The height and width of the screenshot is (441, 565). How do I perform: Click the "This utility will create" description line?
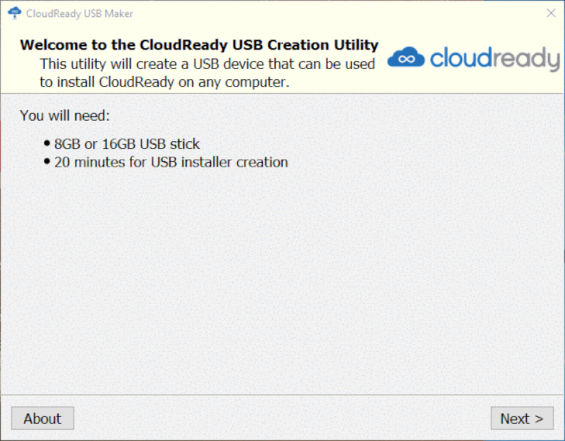pyautogui.click(x=208, y=63)
